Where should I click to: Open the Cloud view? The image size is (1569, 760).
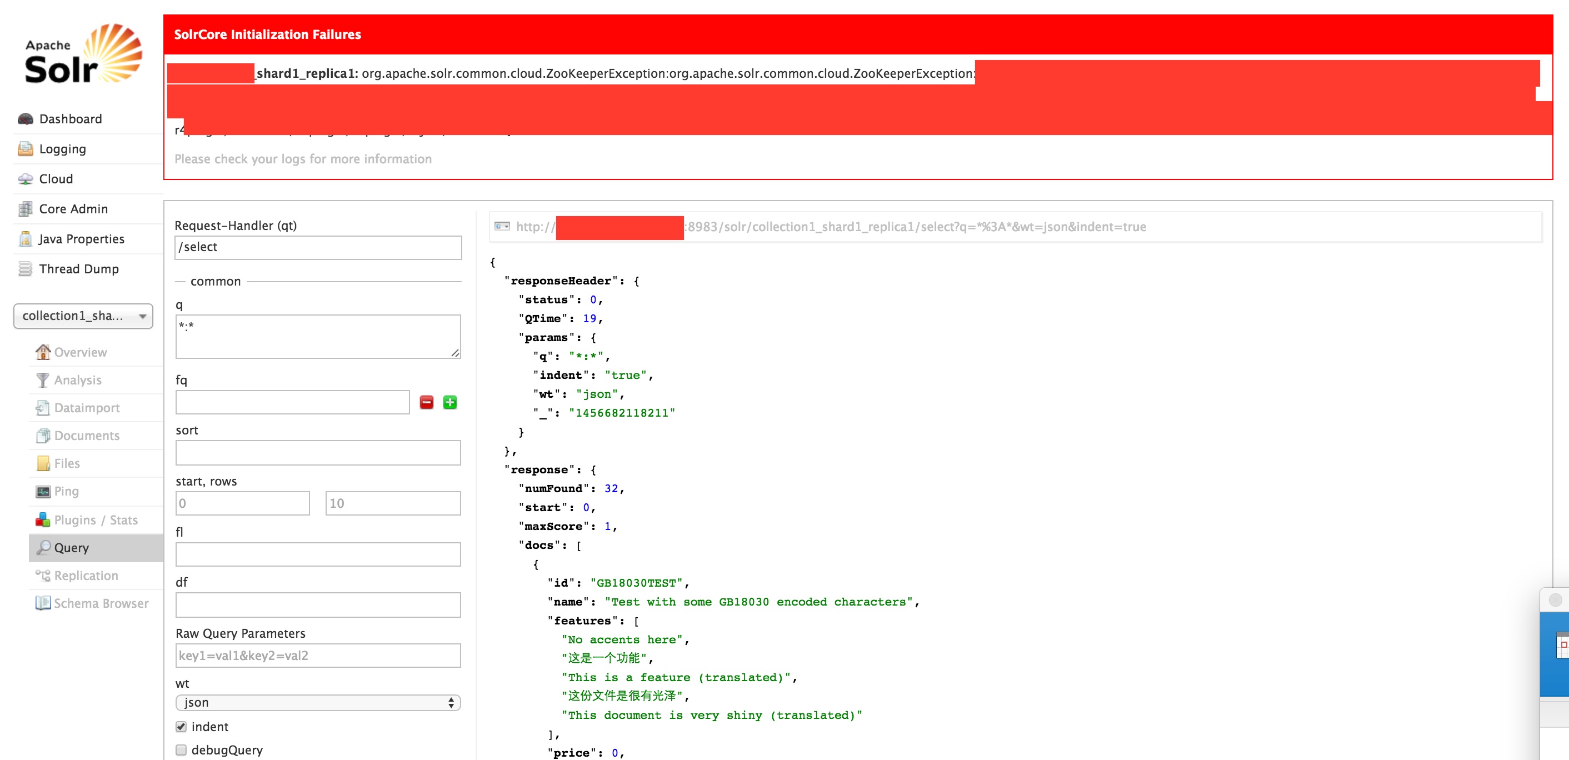click(56, 178)
